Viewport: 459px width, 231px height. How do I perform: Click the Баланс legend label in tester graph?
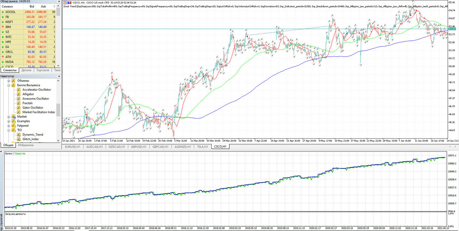(x=9, y=153)
